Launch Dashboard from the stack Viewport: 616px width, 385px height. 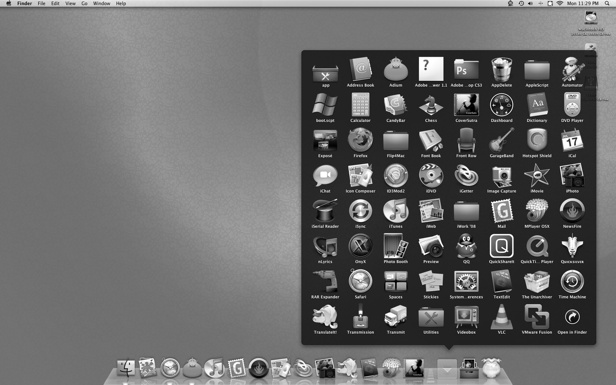(x=501, y=105)
